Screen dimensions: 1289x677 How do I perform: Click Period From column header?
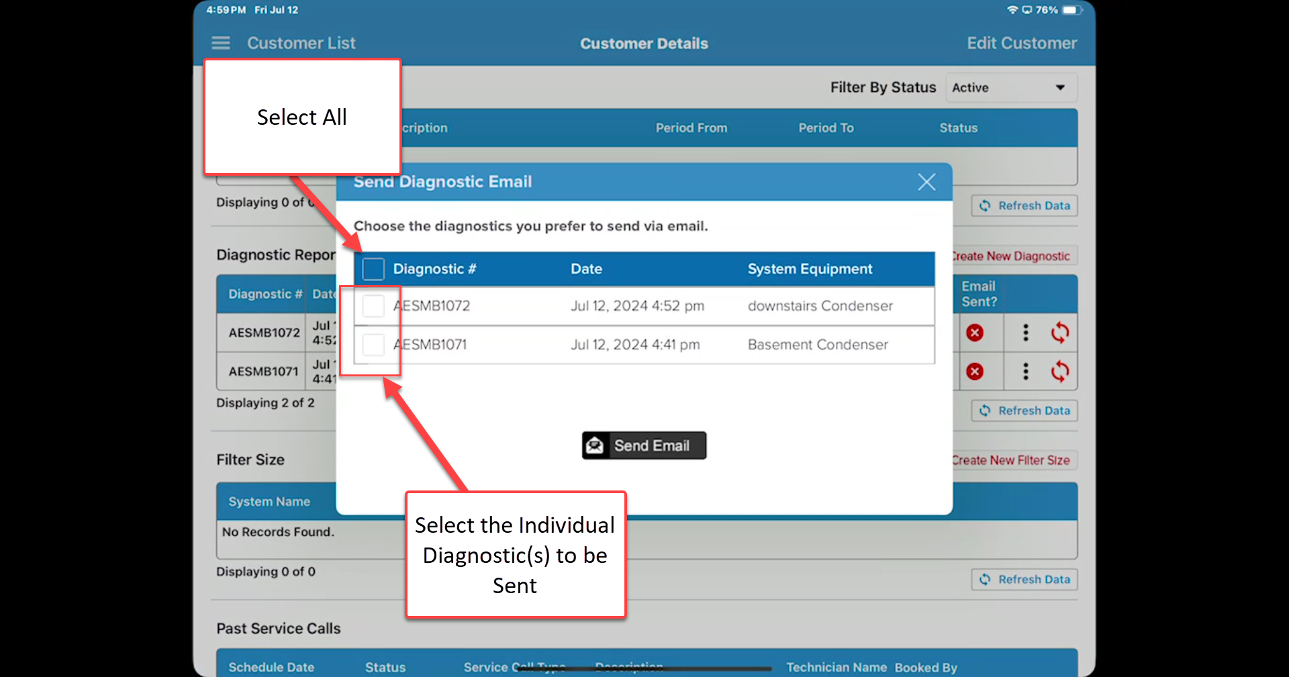coord(691,128)
